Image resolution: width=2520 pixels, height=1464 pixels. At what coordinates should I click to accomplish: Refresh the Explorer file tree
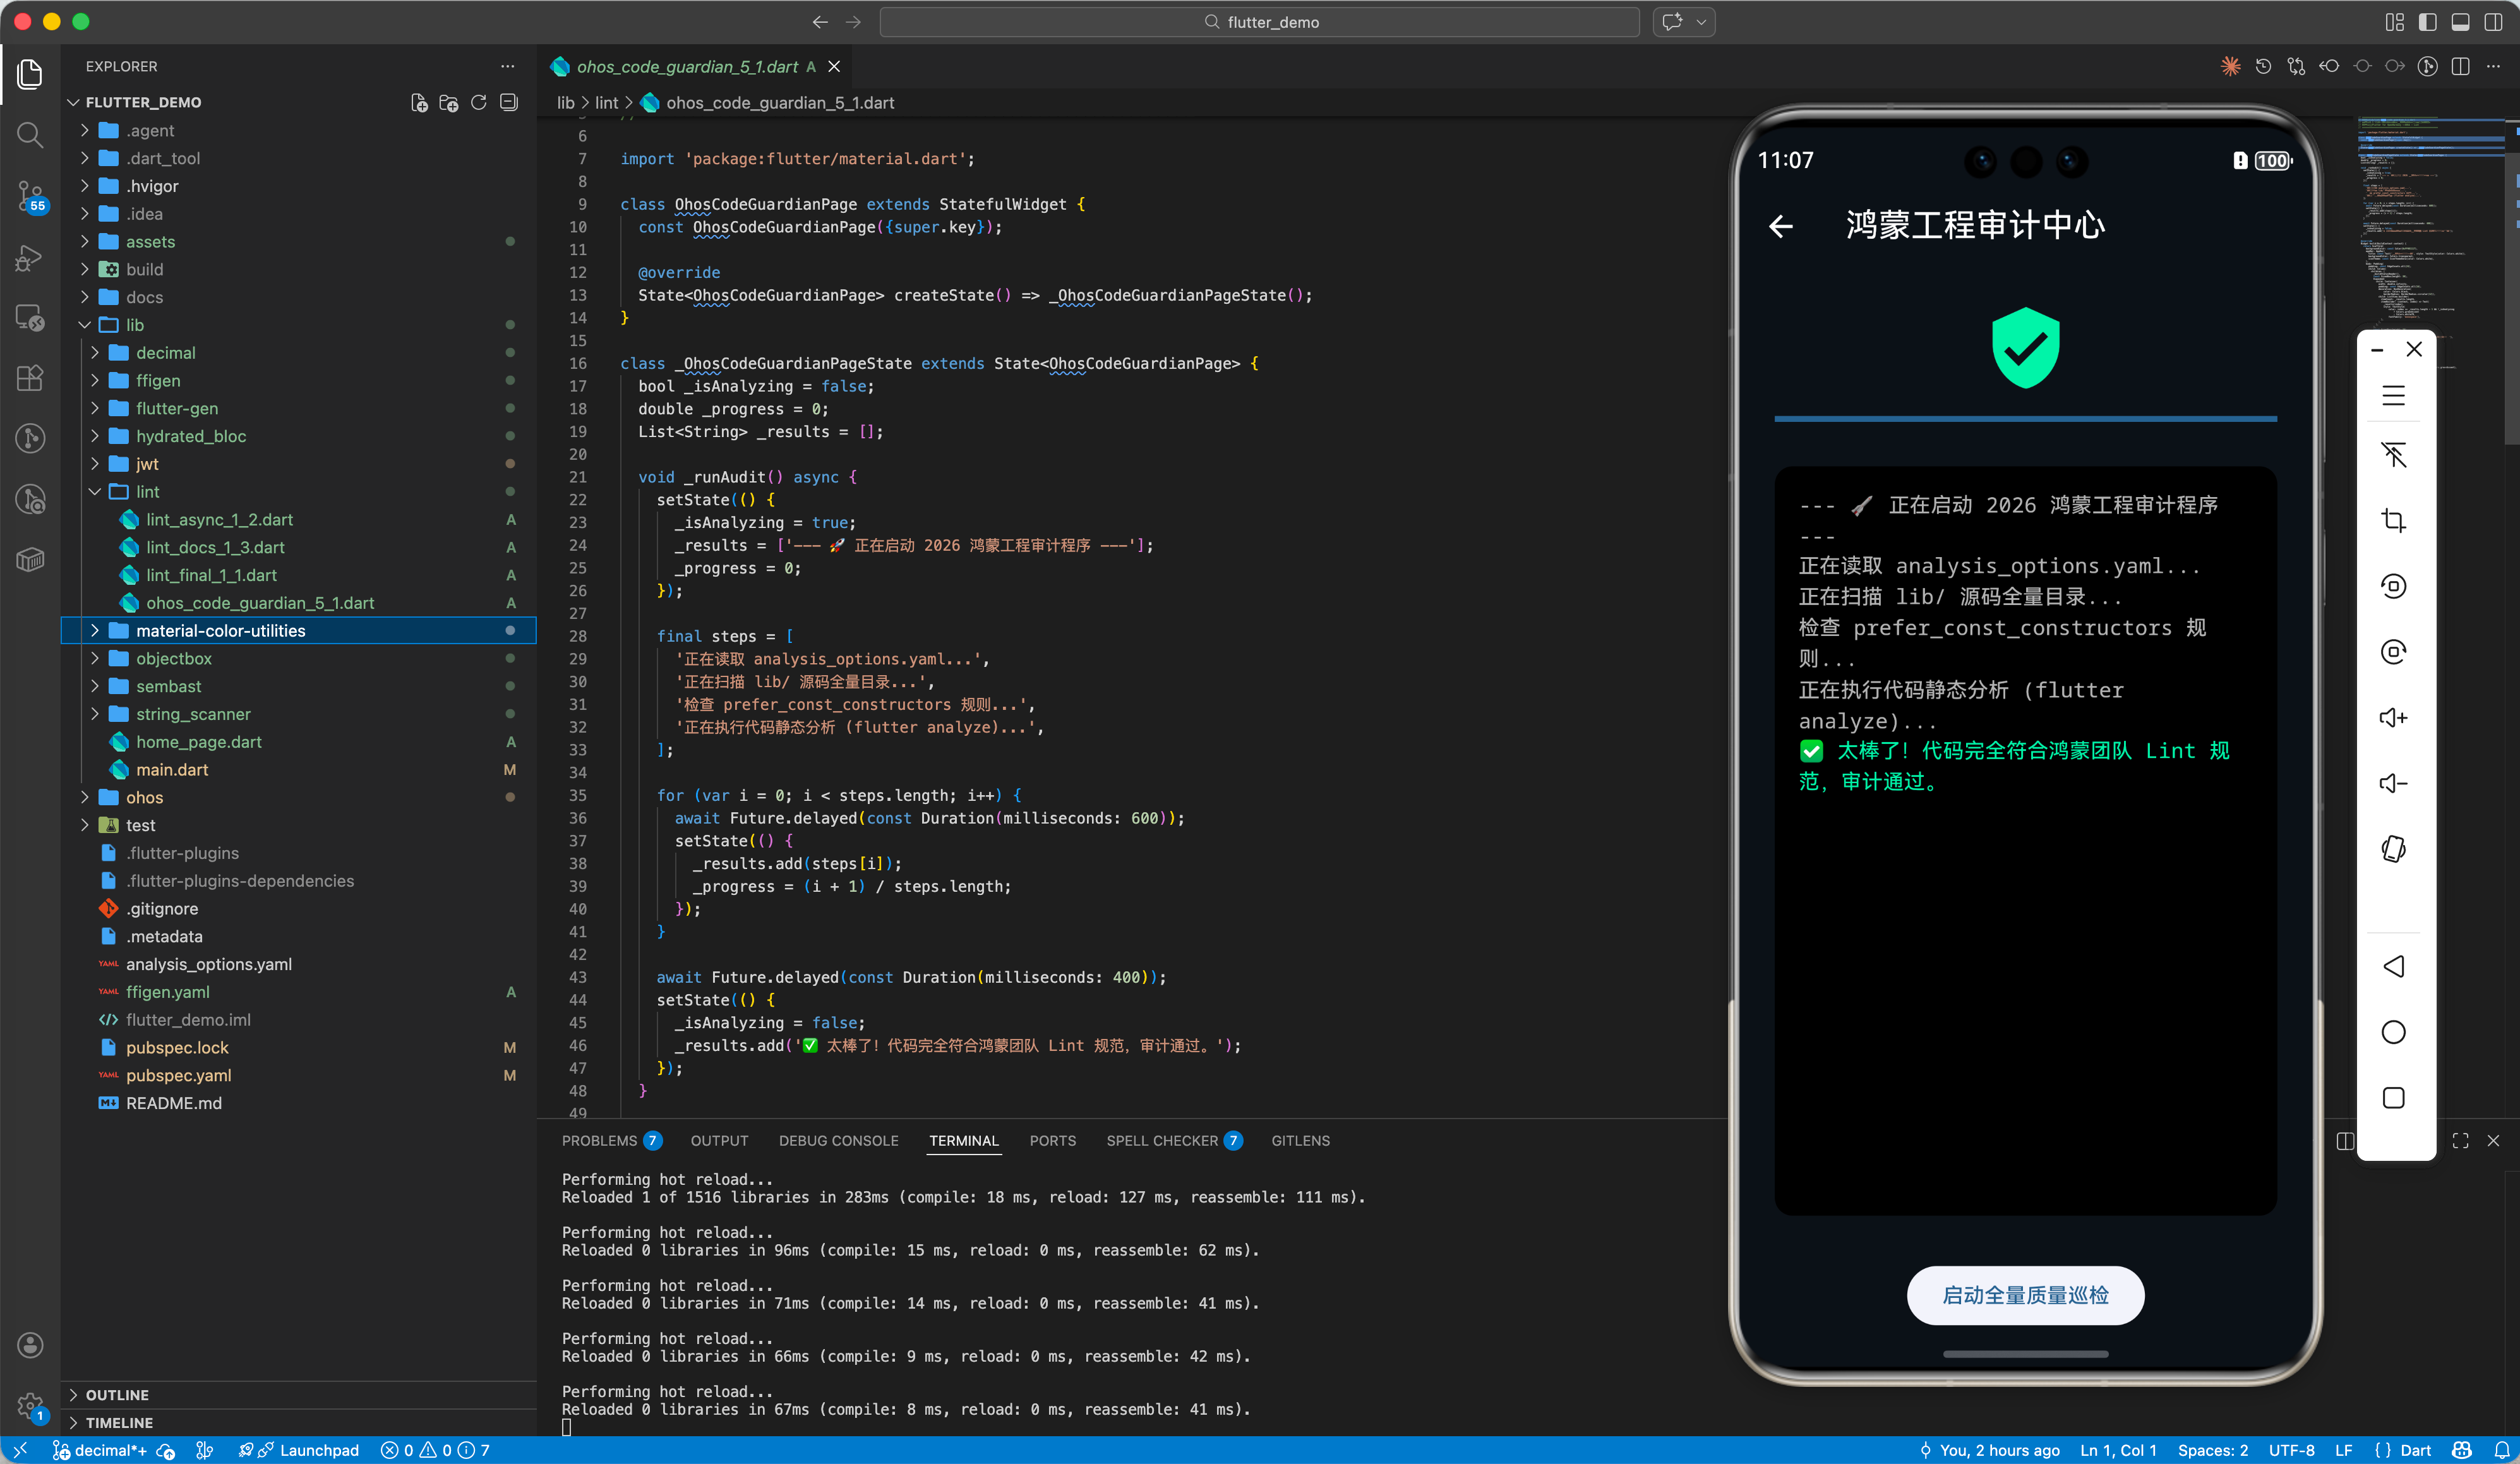(x=479, y=103)
